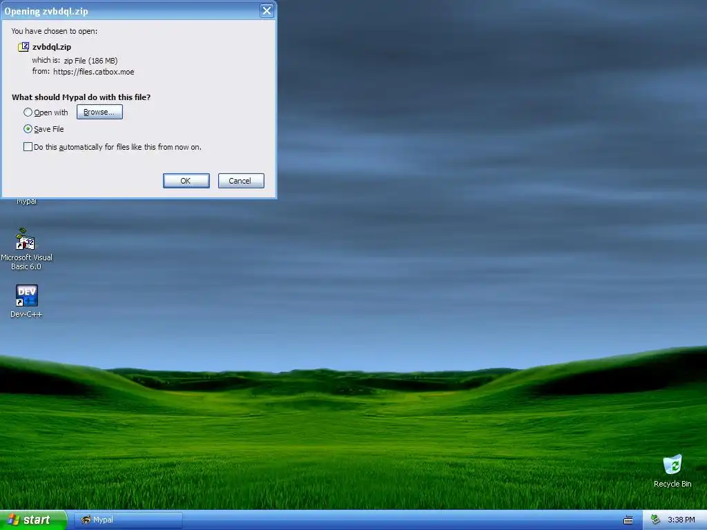Screen dimensions: 707x530
Task: Click the 3:38 PM system clock
Action: [681, 520]
